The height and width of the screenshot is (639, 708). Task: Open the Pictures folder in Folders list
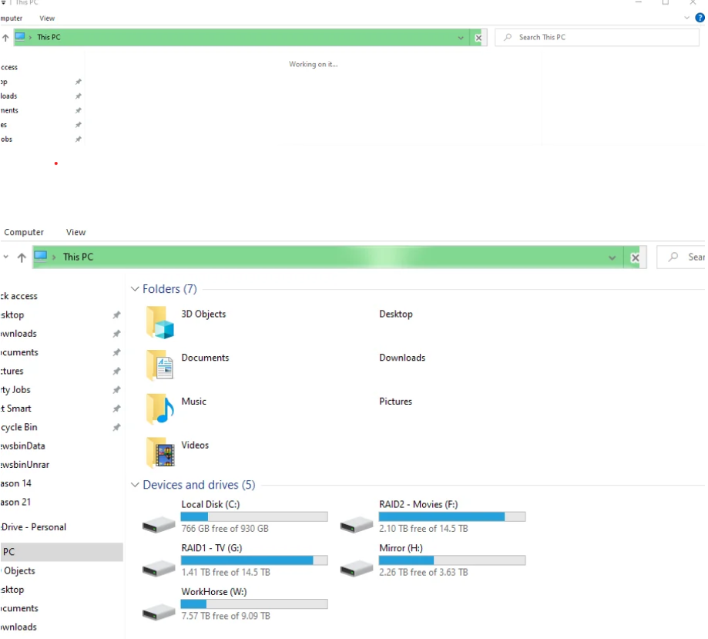[x=395, y=402]
